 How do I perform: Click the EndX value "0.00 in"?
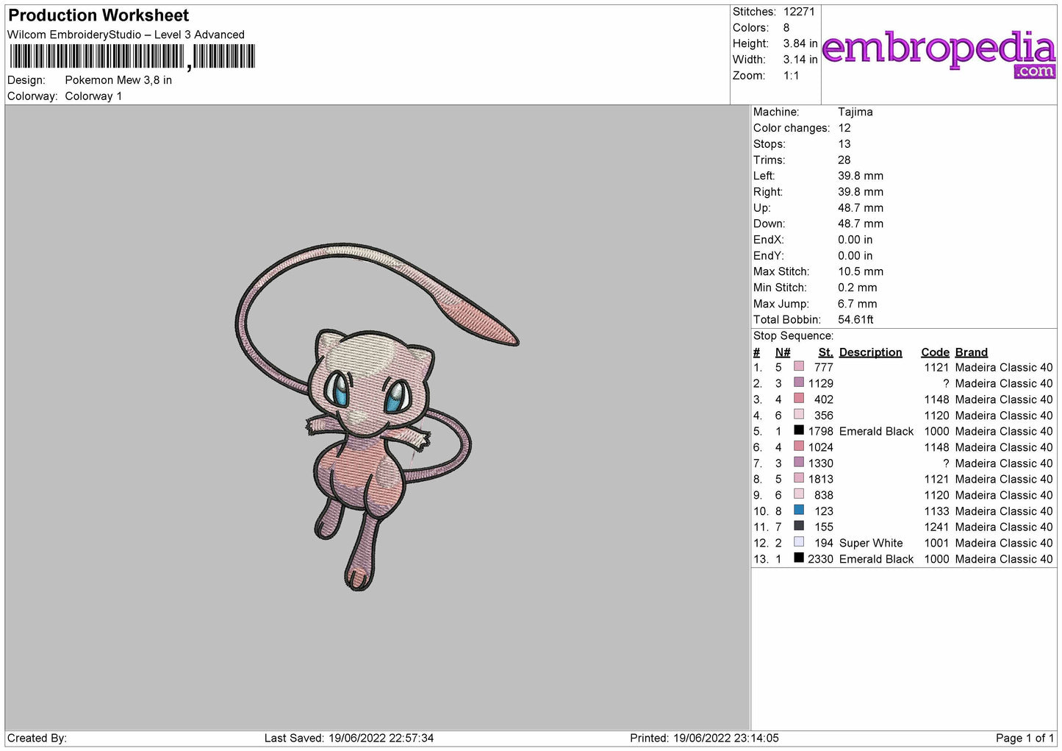tap(855, 240)
